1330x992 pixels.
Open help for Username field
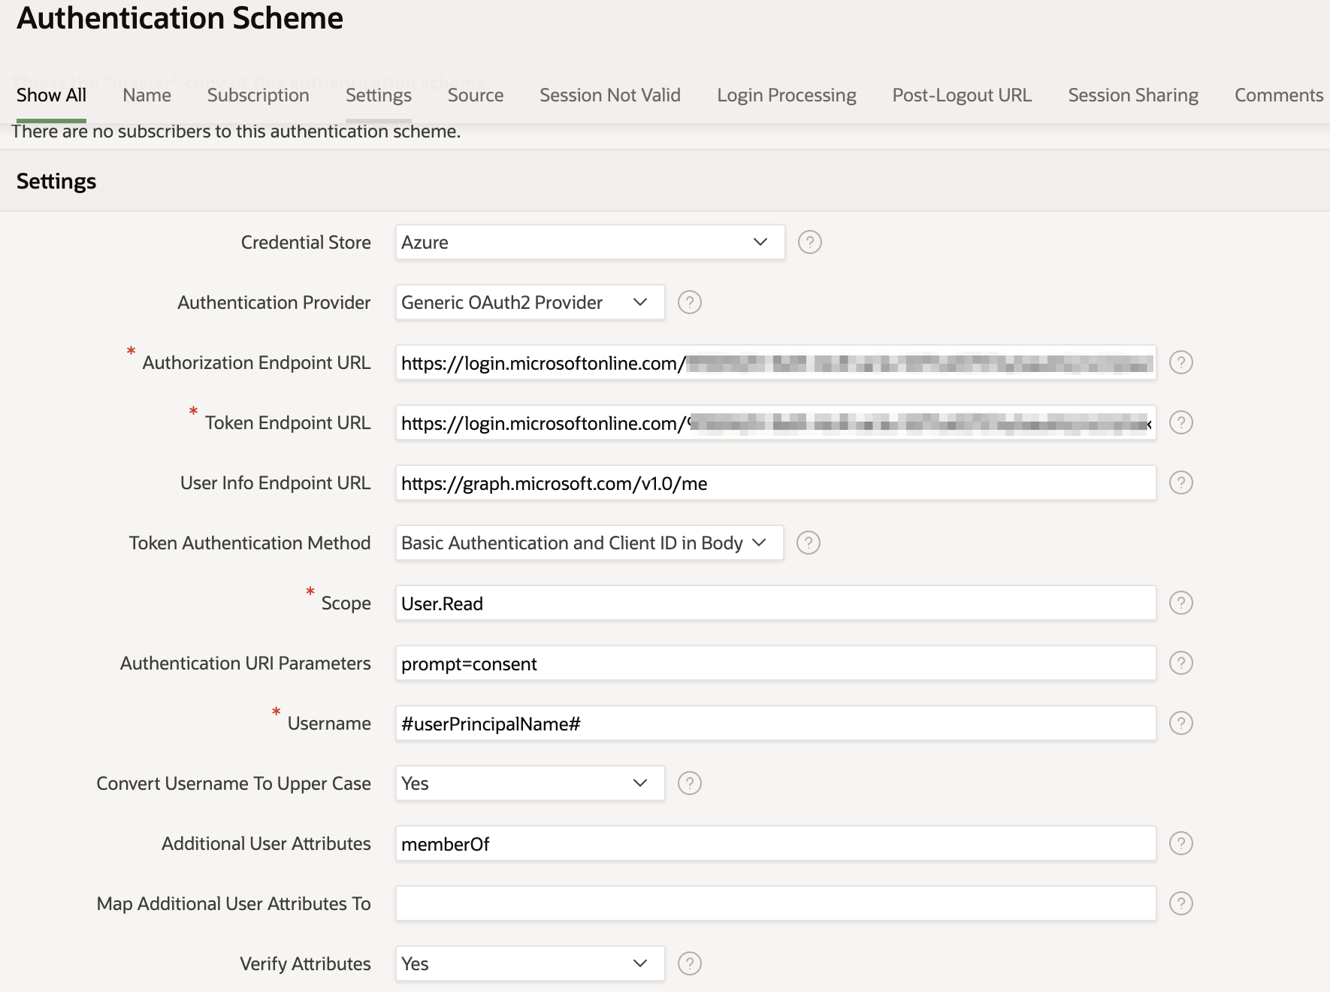click(x=1180, y=723)
